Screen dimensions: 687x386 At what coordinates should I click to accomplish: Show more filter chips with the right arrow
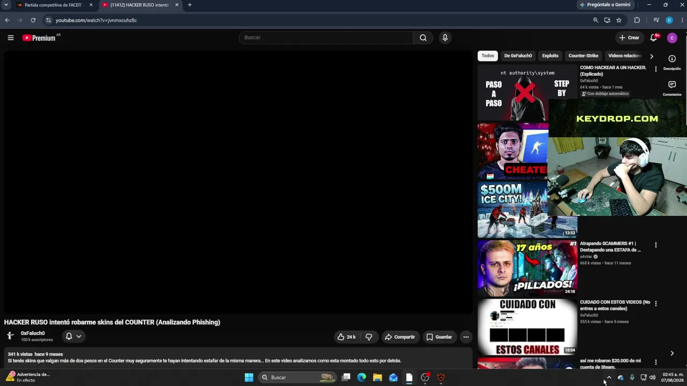pyautogui.click(x=652, y=56)
